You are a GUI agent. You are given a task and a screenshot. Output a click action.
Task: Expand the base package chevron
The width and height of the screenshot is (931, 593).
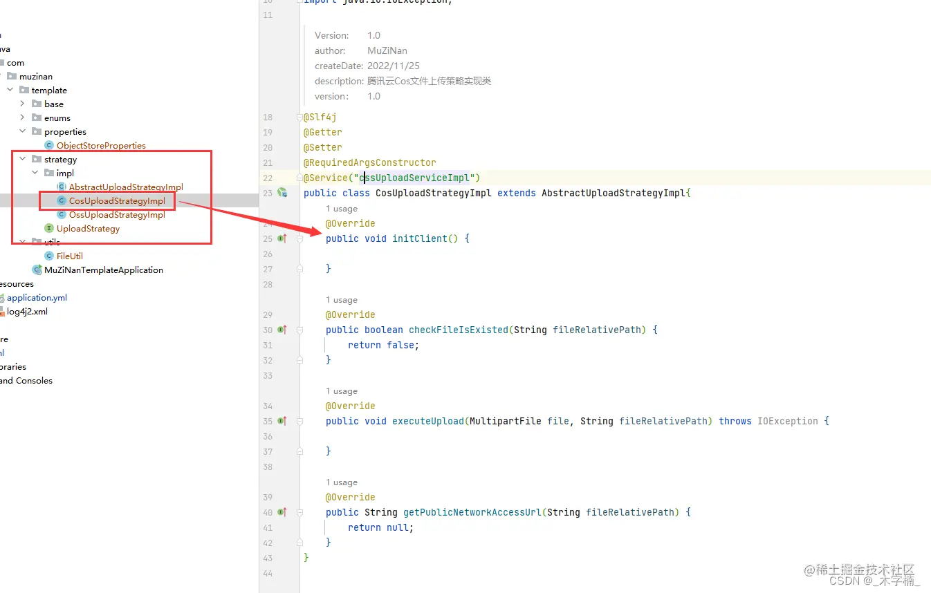(23, 104)
